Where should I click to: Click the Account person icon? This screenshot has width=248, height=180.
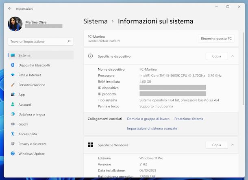[13, 104]
